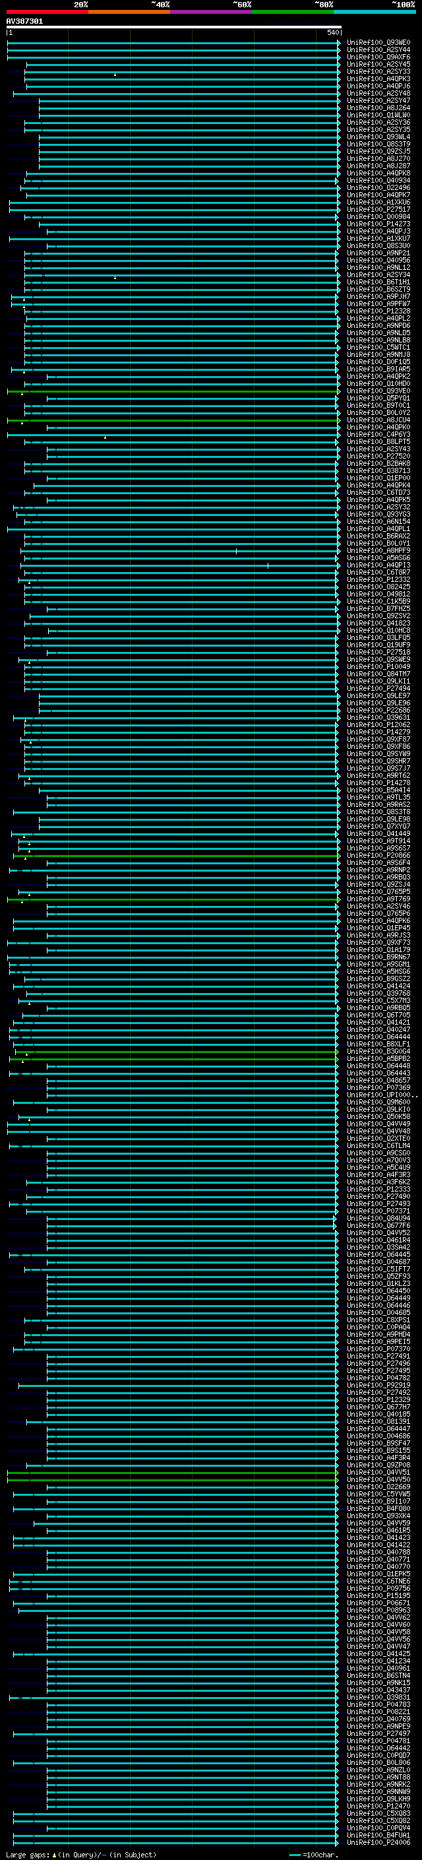Select hit UniRef100_Q9AXF6
Screen dimensions: 422x1860
pos(378,57)
